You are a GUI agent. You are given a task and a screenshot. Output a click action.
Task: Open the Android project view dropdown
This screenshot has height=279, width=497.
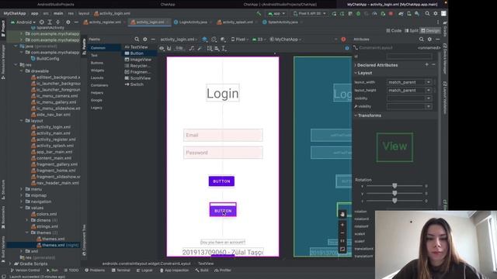click(x=23, y=22)
